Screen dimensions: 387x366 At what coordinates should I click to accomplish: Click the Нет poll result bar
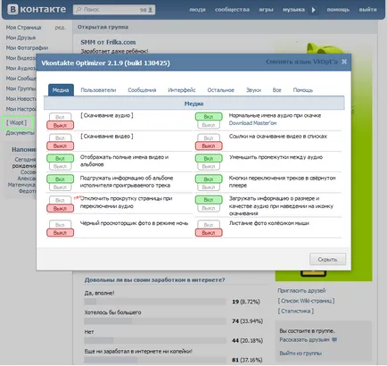click(155, 340)
